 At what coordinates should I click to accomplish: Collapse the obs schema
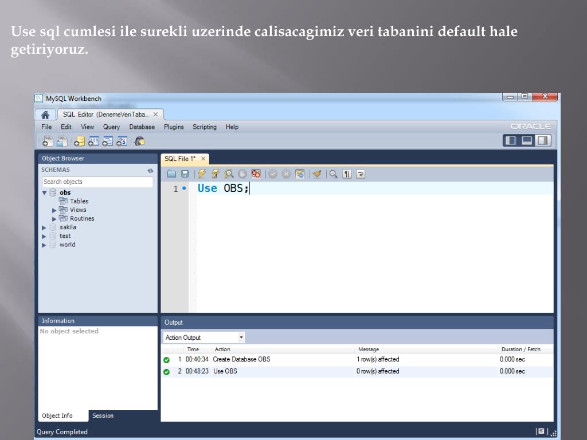(44, 193)
